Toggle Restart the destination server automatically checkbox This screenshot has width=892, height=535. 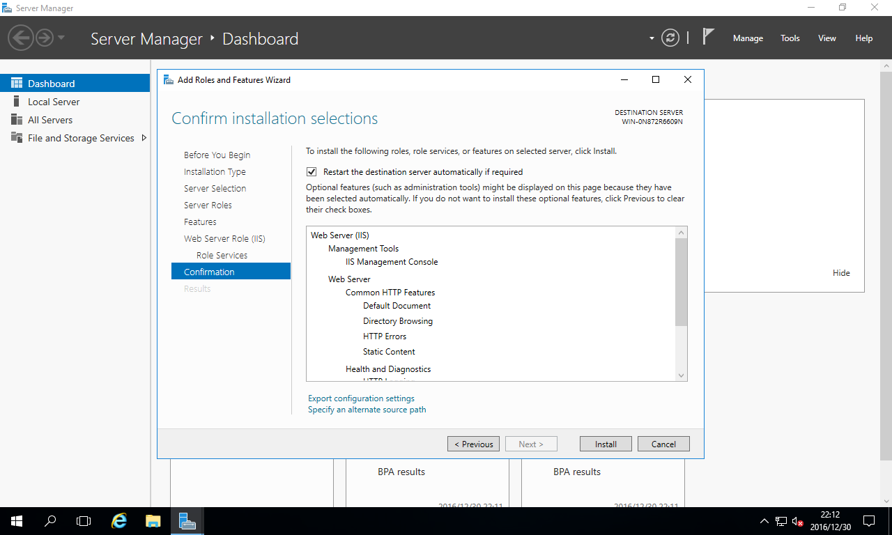click(x=312, y=171)
